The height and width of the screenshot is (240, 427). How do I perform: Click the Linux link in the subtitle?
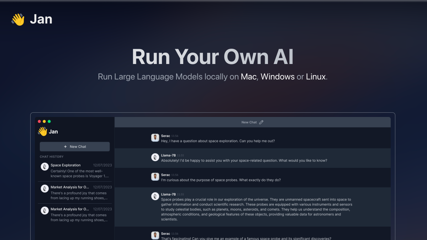coord(316,76)
